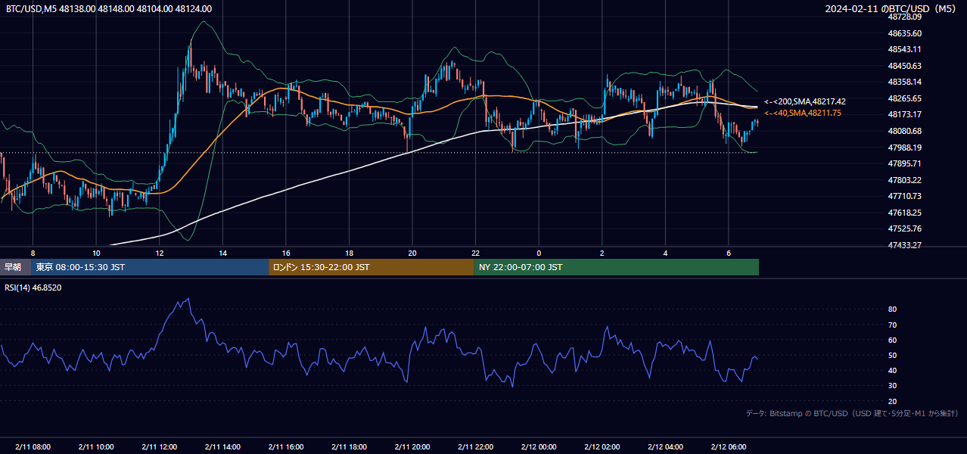The width and height of the screenshot is (967, 454).
Task: Click price axis value 48173.17
Action: coord(905,114)
